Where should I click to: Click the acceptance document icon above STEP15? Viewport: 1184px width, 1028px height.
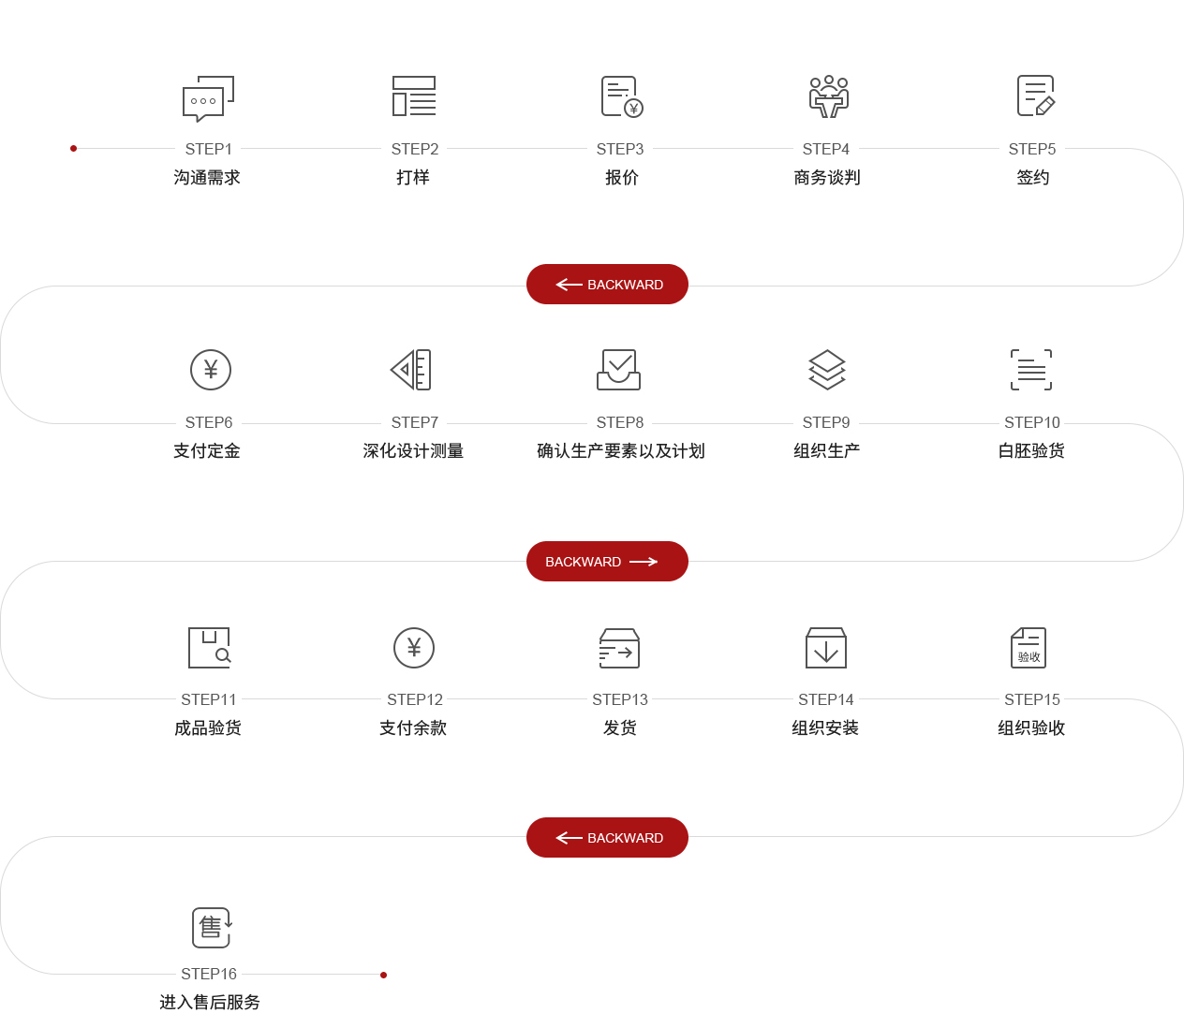(1029, 648)
